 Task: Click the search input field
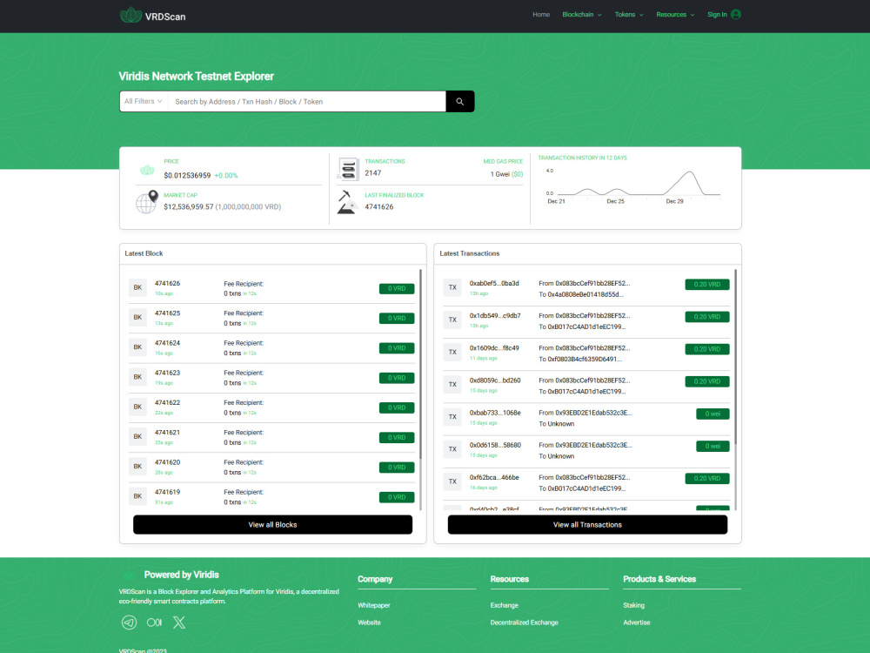tap(307, 102)
